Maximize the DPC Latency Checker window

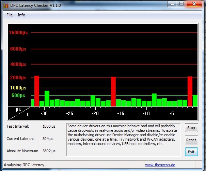[x=181, y=4]
